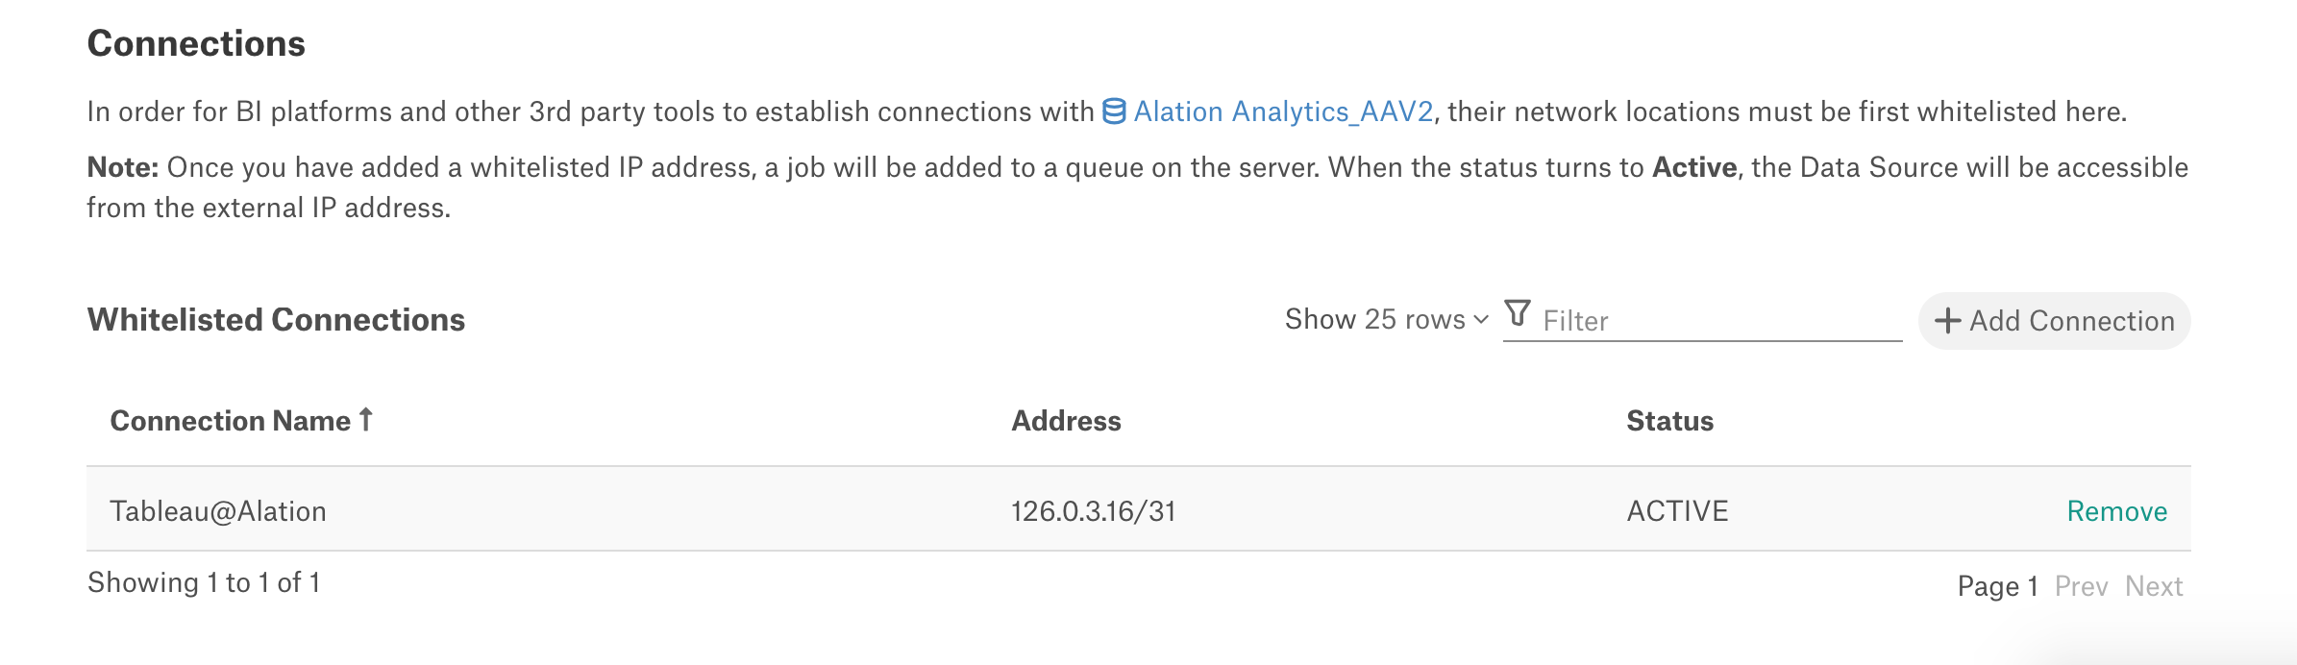This screenshot has width=2297, height=665.
Task: Select the Tableau@Alation connection row
Action: tap(1139, 509)
